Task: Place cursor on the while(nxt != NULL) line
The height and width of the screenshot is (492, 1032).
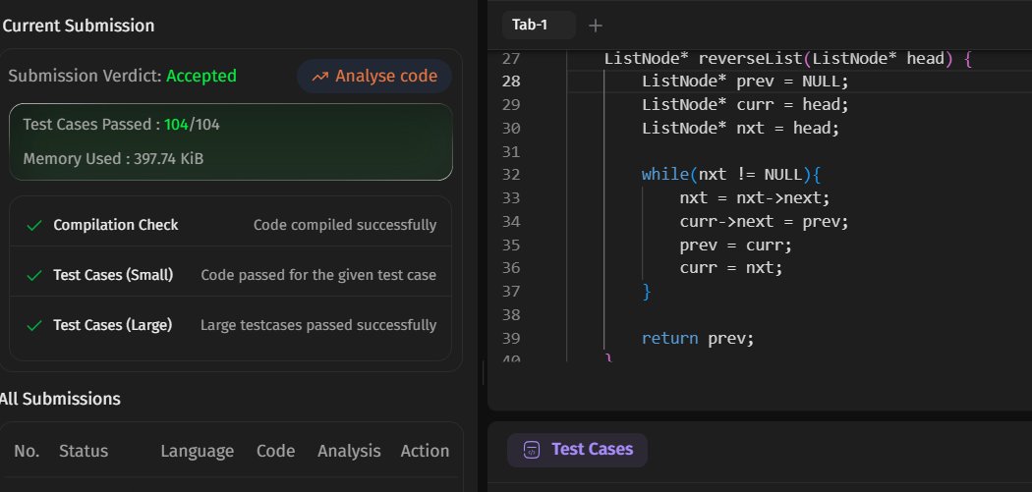Action: click(732, 175)
